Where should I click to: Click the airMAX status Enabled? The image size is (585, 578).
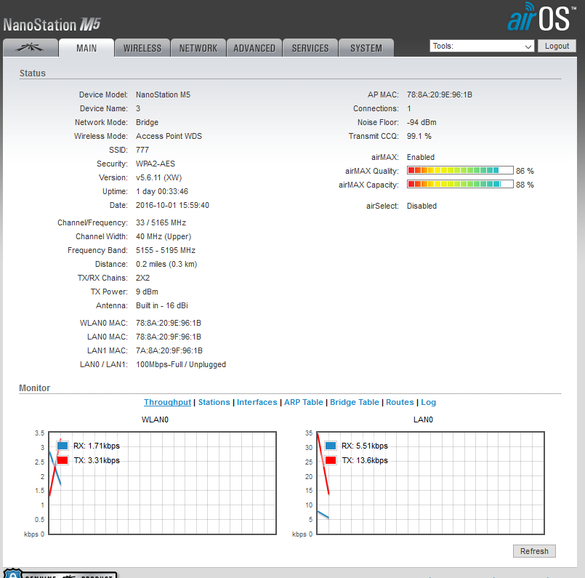[x=421, y=157]
